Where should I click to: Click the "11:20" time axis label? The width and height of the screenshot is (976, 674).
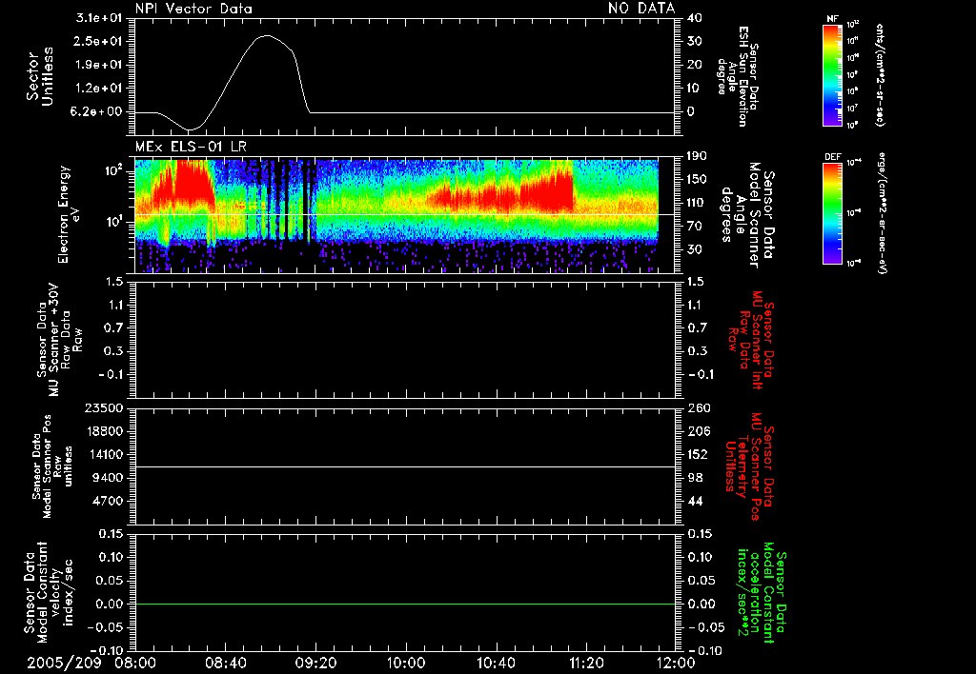[586, 663]
